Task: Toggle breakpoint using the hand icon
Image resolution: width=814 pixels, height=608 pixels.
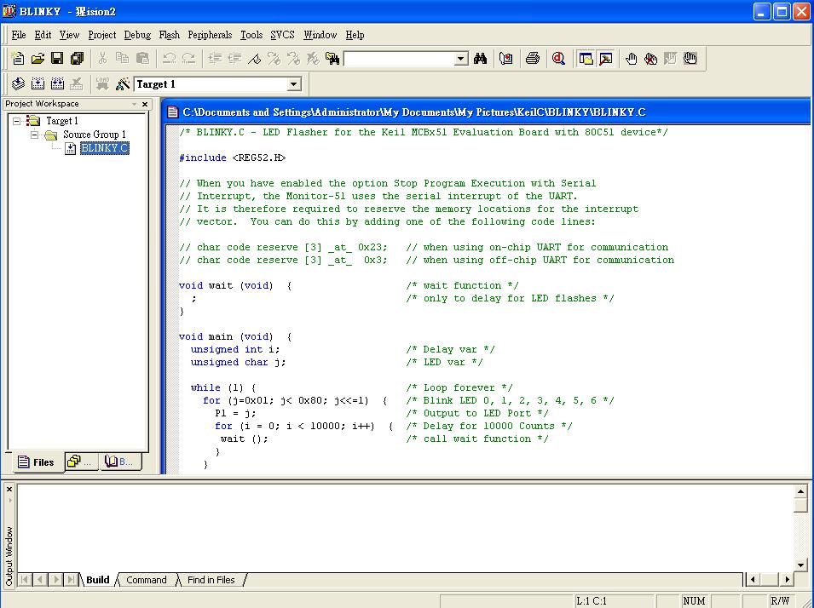Action: coord(631,59)
